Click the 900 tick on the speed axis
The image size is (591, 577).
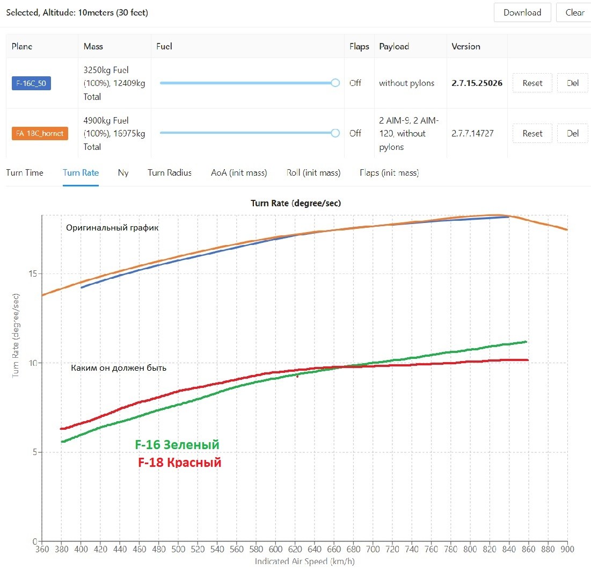click(x=567, y=549)
